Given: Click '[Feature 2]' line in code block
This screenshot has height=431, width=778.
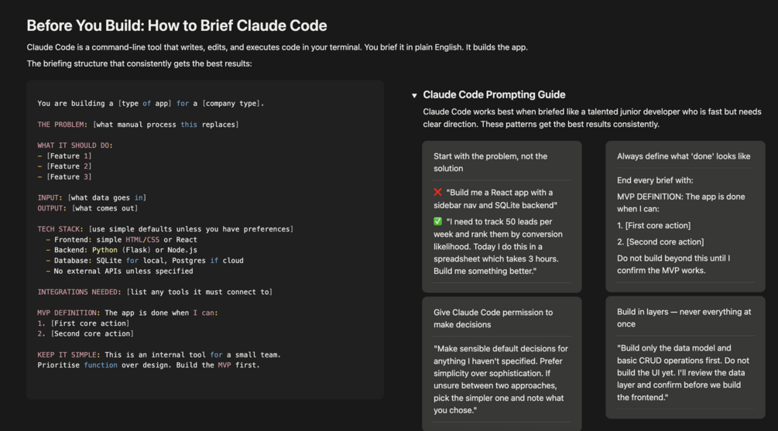Looking at the screenshot, I should [64, 166].
